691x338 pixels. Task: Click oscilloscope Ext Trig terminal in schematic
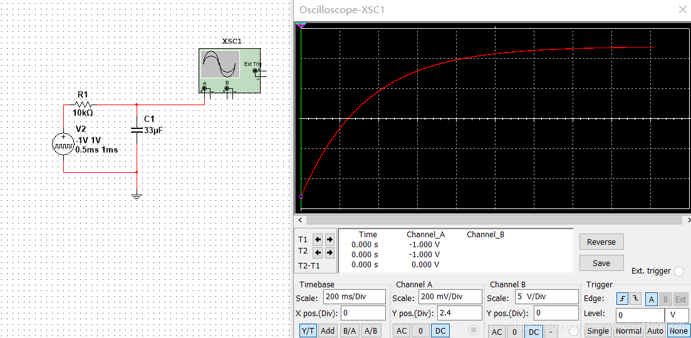pos(255,70)
